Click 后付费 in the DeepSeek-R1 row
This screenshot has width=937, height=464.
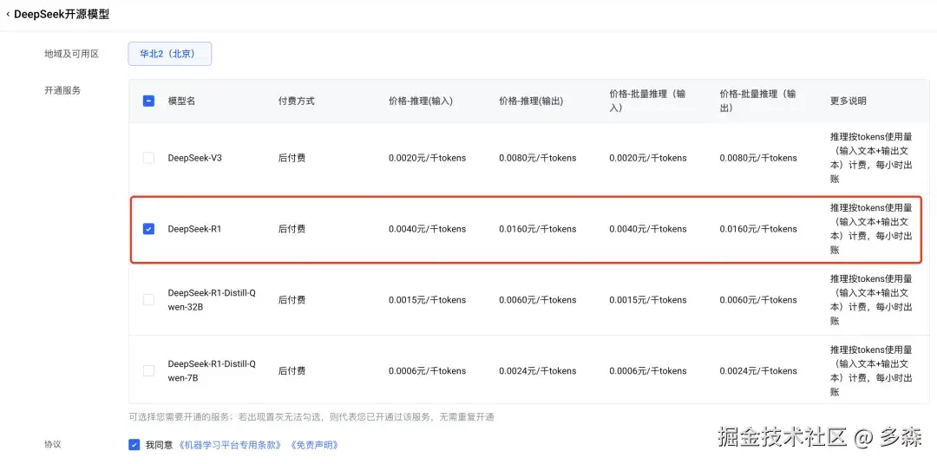(x=292, y=229)
